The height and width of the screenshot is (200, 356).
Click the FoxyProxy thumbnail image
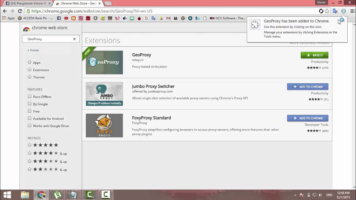click(x=104, y=126)
